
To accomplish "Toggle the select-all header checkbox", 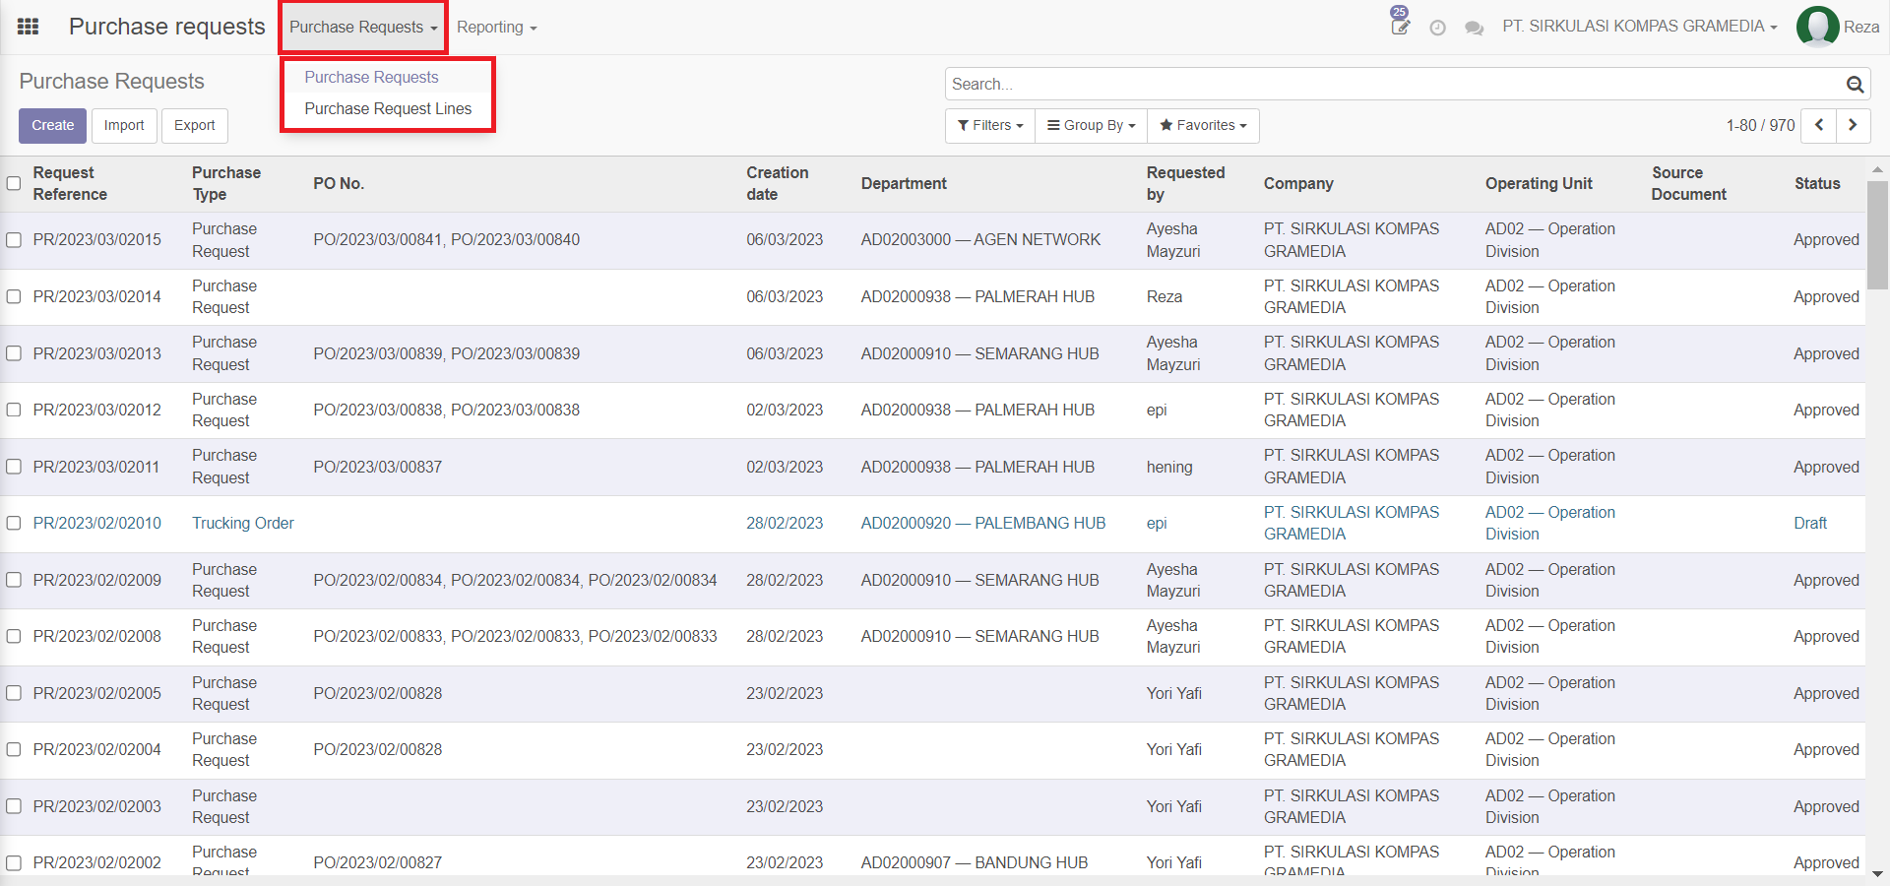I will click(x=14, y=183).
